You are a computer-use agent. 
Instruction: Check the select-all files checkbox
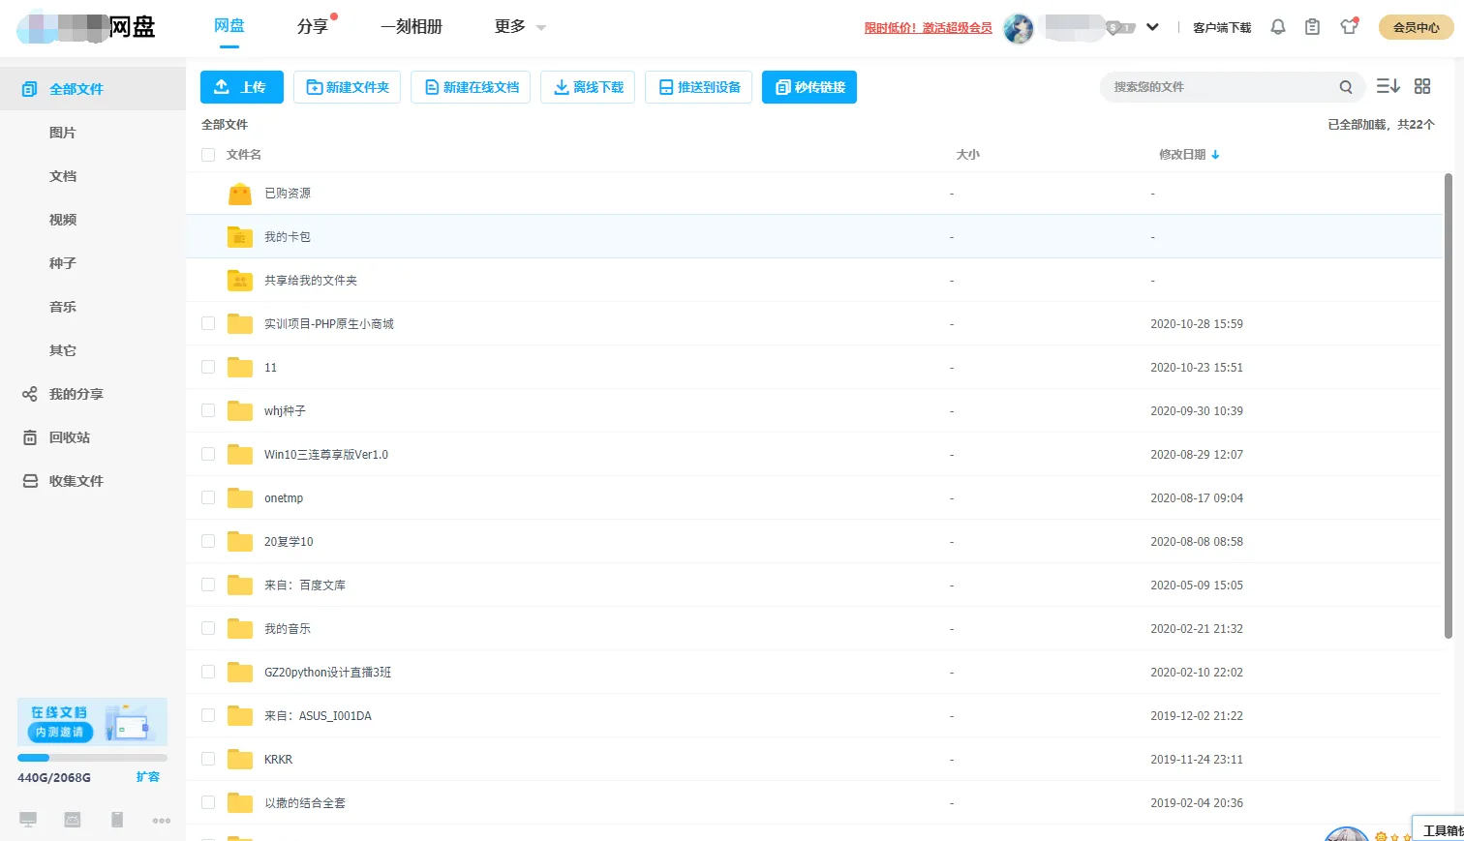tap(208, 155)
